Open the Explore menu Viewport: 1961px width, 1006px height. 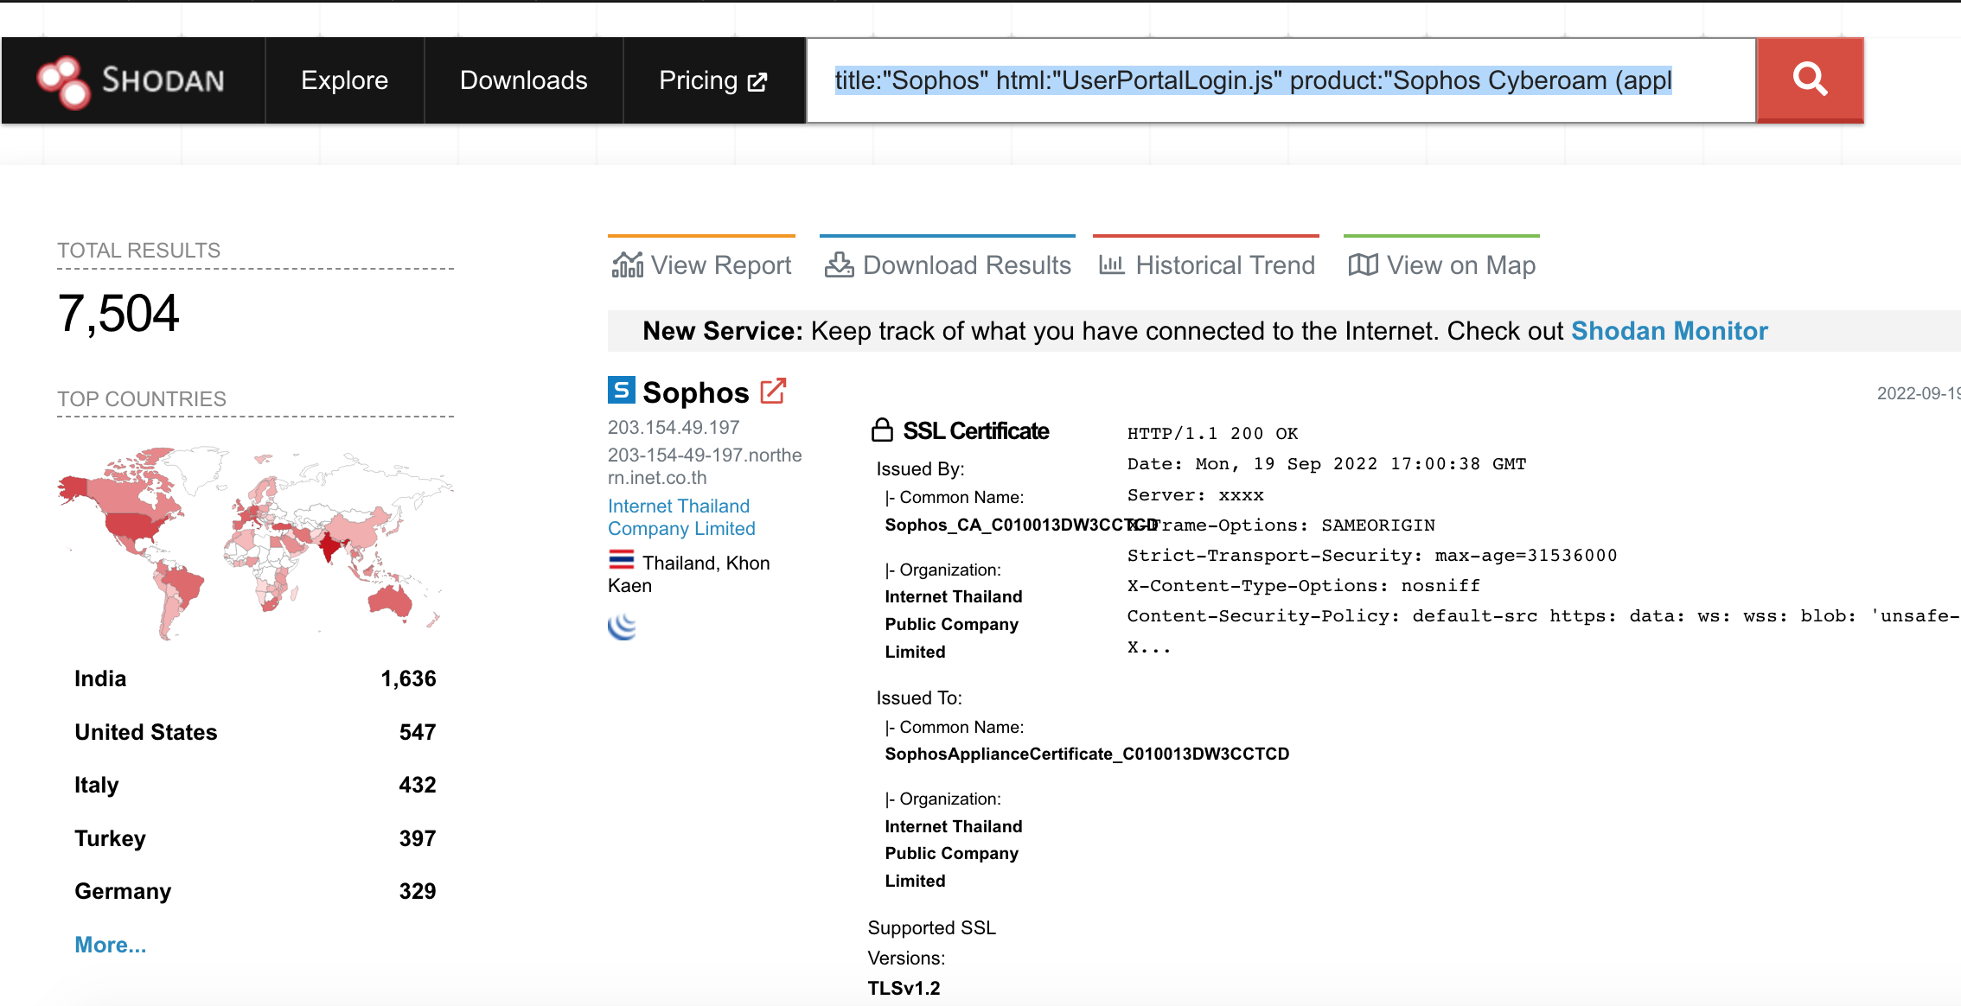(344, 80)
